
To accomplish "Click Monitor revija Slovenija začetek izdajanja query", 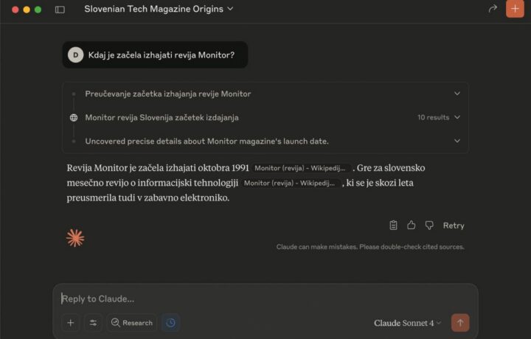I will [x=162, y=117].
